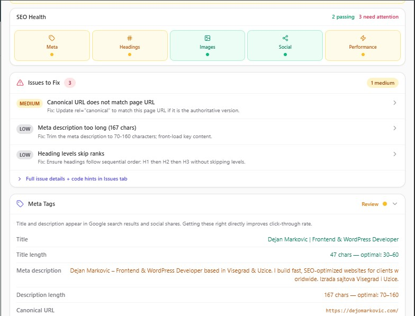Open the Heading levels skip ranks chevron
The height and width of the screenshot is (316, 415).
[394, 154]
